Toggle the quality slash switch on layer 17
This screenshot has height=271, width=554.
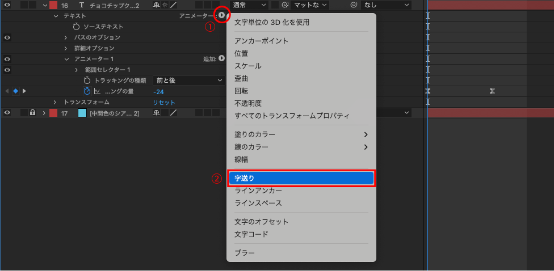click(x=174, y=113)
